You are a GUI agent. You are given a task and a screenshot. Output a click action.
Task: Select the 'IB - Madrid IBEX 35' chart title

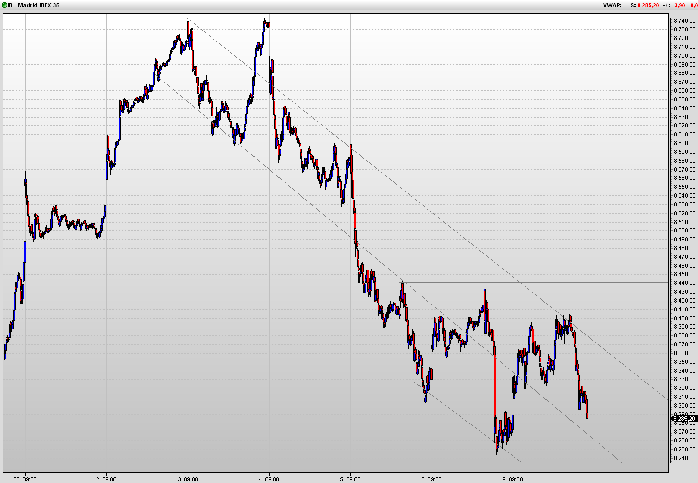[x=33, y=5]
